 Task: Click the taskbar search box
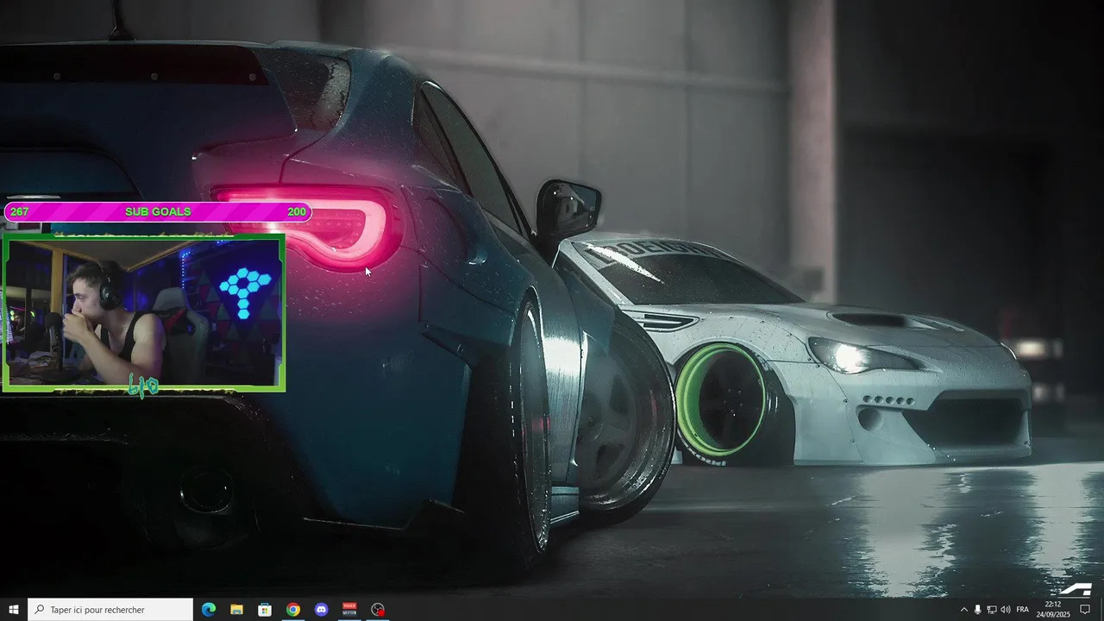pyautogui.click(x=110, y=610)
